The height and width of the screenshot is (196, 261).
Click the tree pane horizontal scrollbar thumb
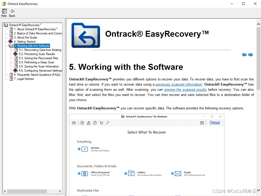(x=27, y=191)
